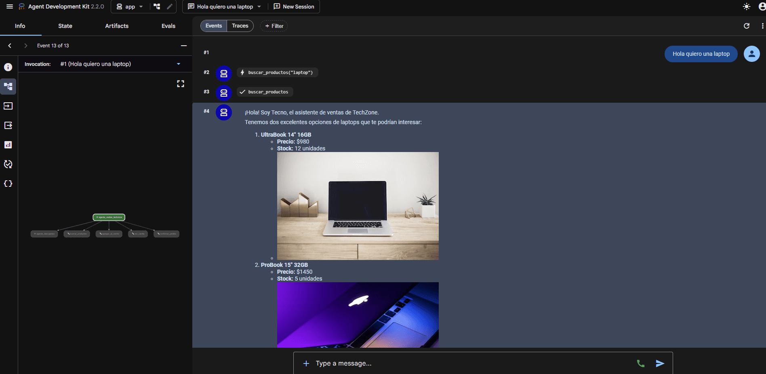Viewport: 766px width, 374px height.
Task: Open the event info sidebar icon
Action: 8,67
